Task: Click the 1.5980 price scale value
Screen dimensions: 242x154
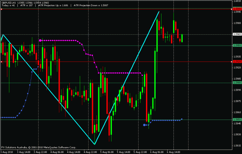Action: (237, 23)
